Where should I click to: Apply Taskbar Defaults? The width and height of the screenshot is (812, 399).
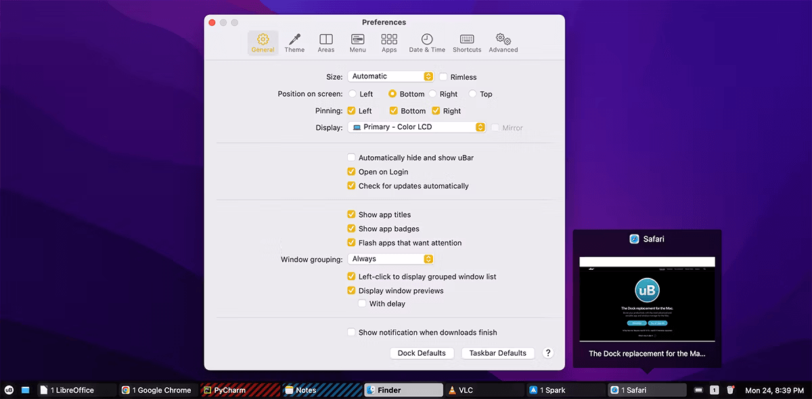(497, 352)
